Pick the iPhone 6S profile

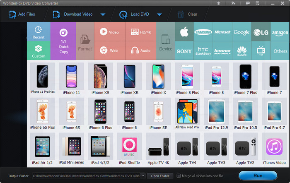pos(71,113)
